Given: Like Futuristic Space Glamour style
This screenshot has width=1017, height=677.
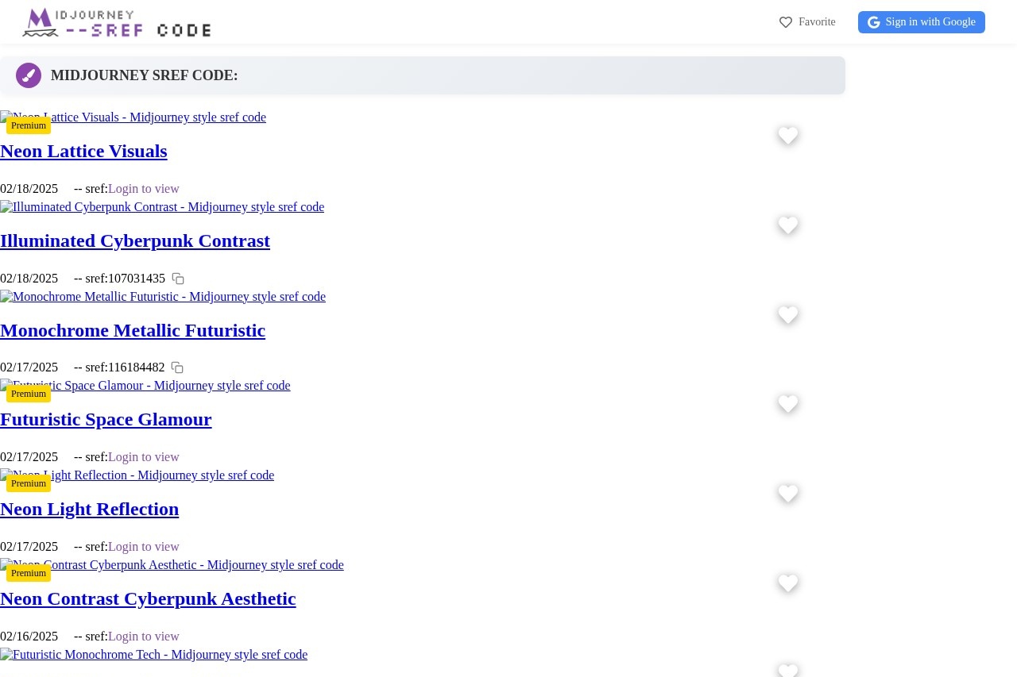Looking at the screenshot, I should point(788,404).
